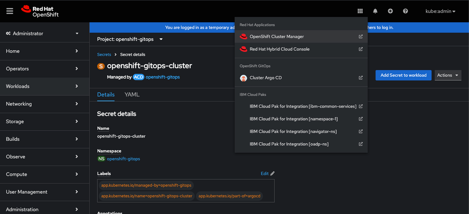The width and height of the screenshot is (469, 214).
Task: Click Add Secret to workload button
Action: (403, 75)
